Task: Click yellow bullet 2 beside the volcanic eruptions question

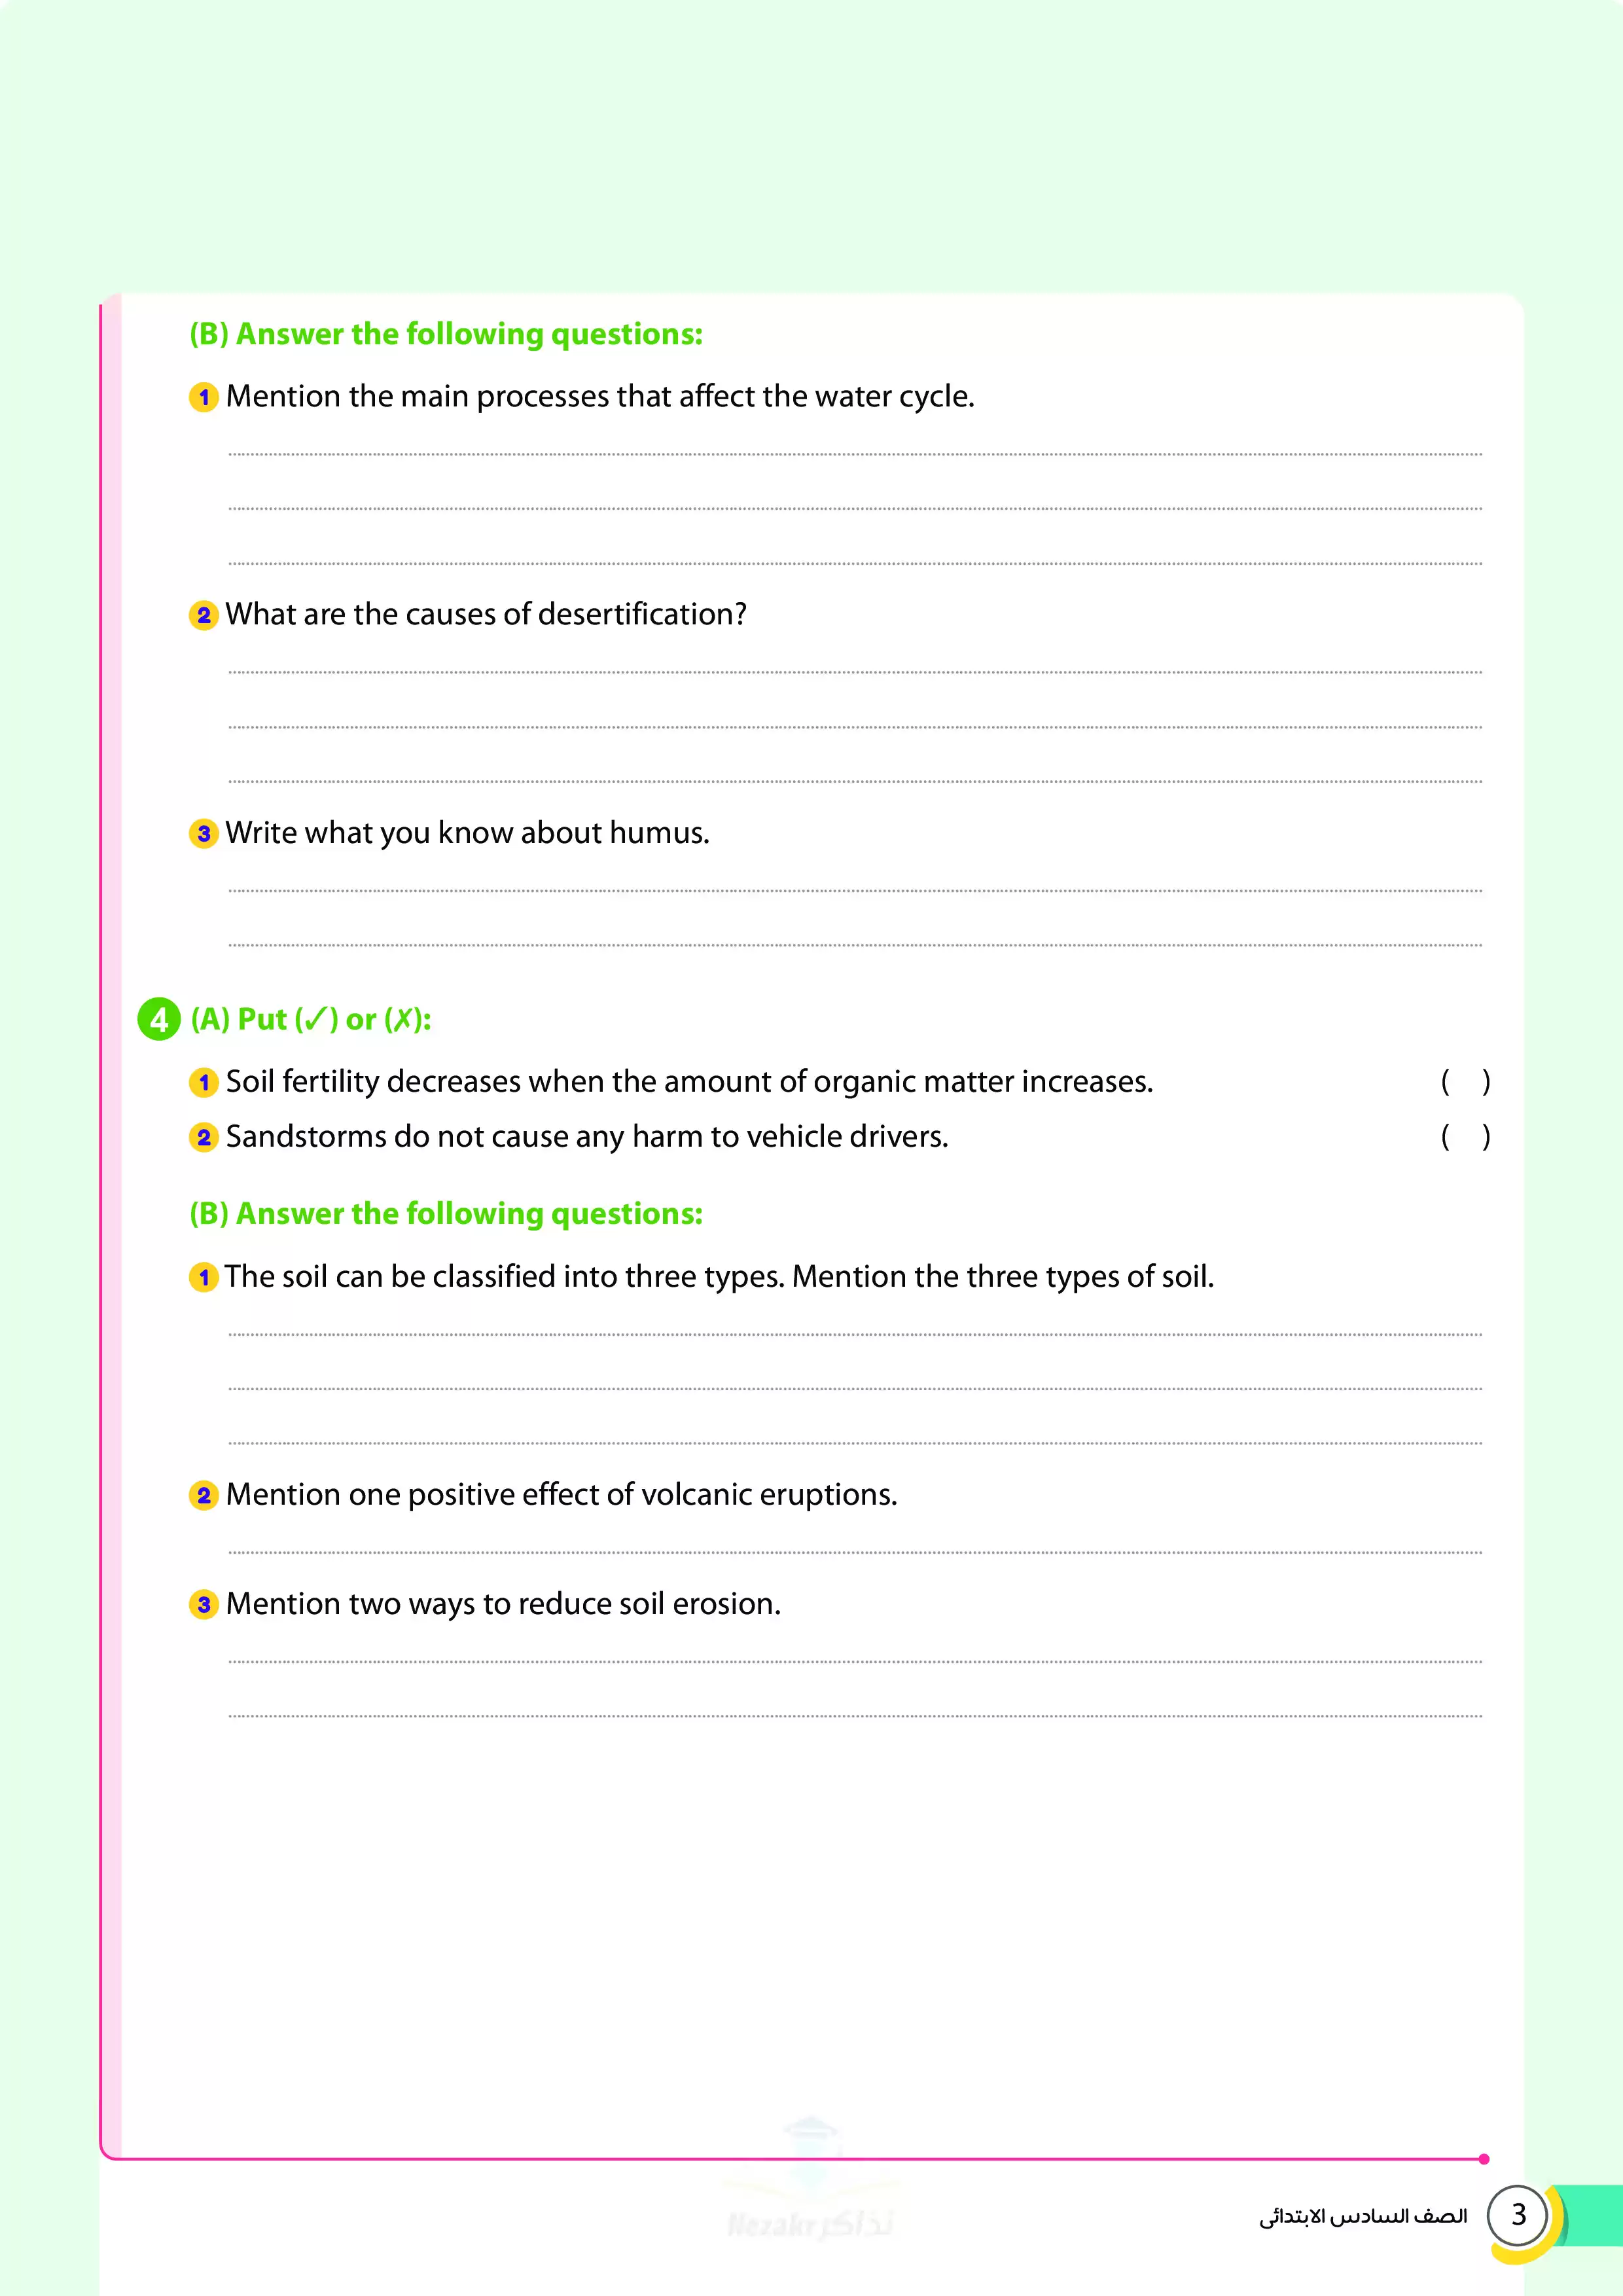Action: click(204, 1495)
